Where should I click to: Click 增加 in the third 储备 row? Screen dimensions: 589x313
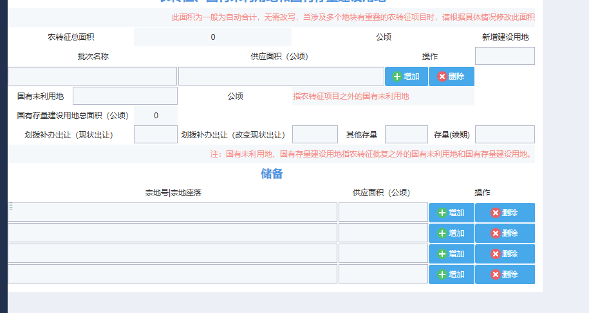click(x=451, y=254)
